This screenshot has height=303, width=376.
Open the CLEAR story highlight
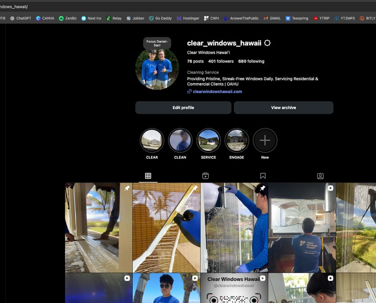pyautogui.click(x=152, y=140)
